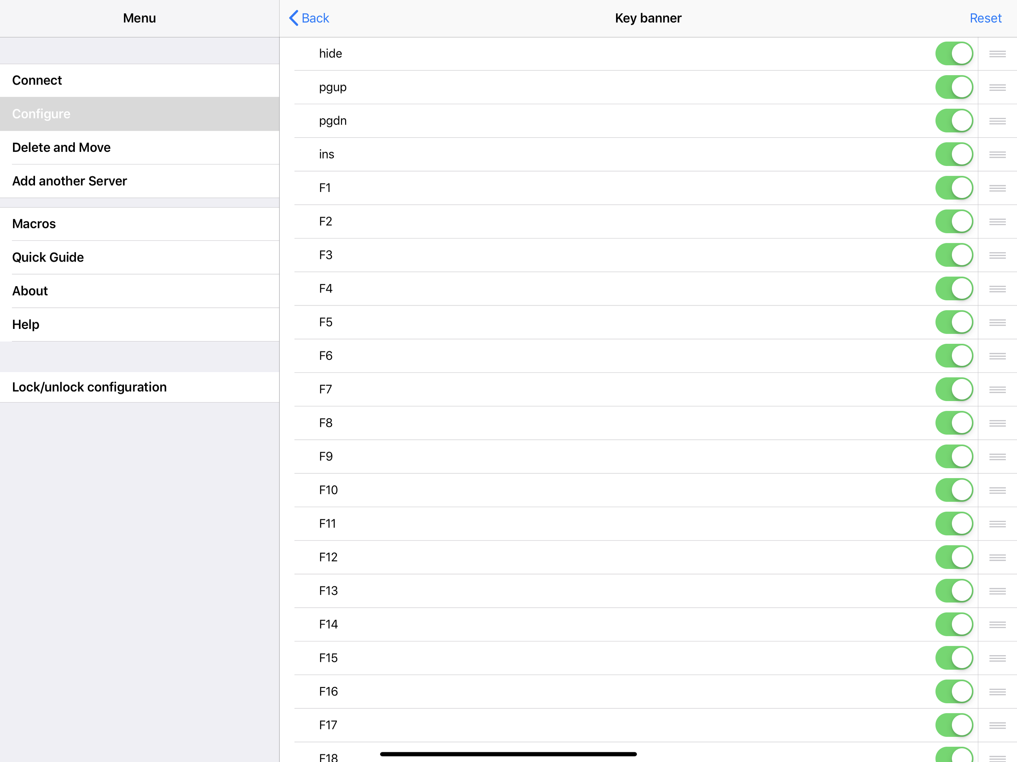Disable the pgdn key switch
1017x762 pixels.
tap(954, 121)
